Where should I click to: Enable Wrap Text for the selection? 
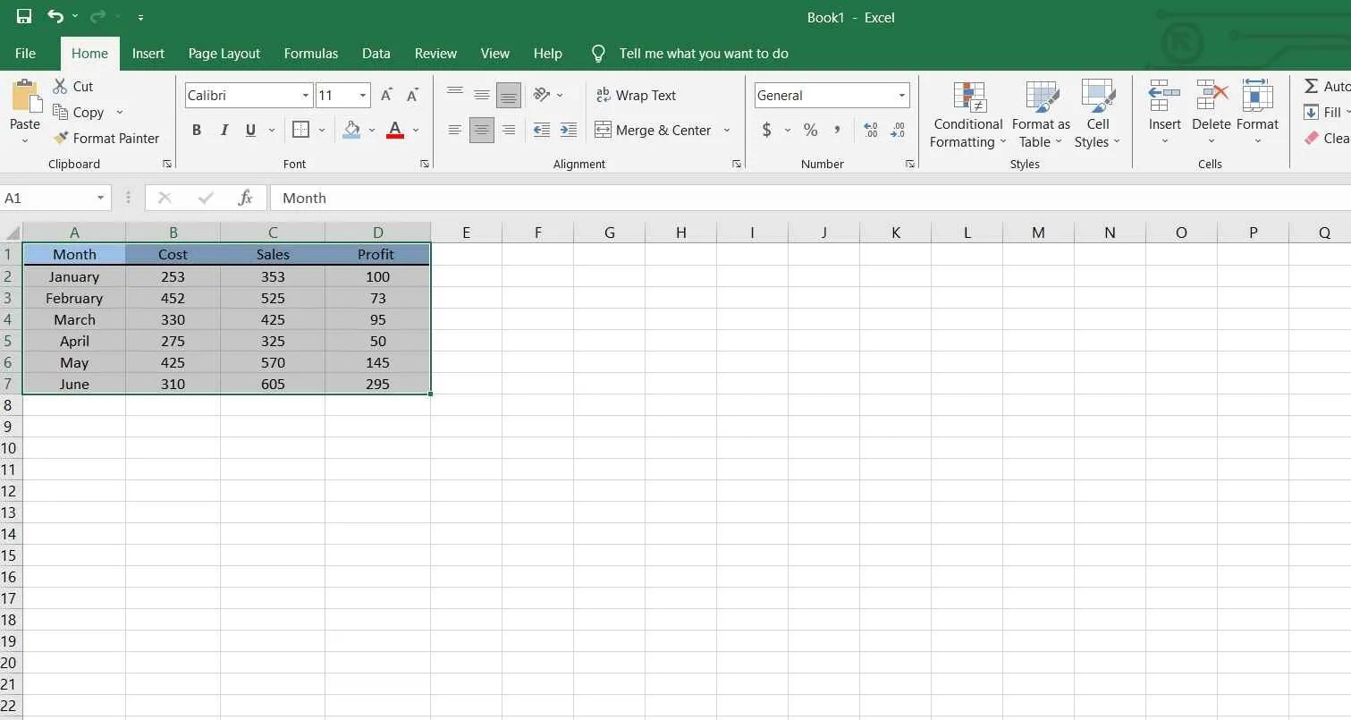tap(636, 95)
